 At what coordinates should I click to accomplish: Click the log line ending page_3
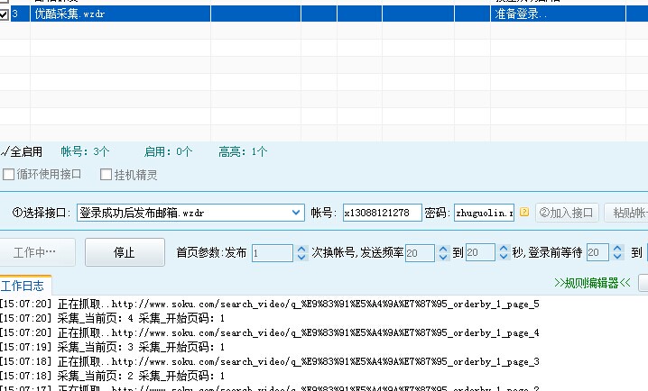270,361
